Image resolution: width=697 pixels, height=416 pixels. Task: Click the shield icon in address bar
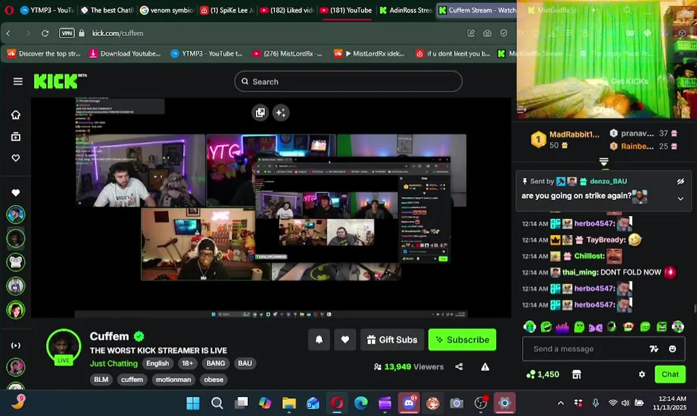[x=504, y=33]
